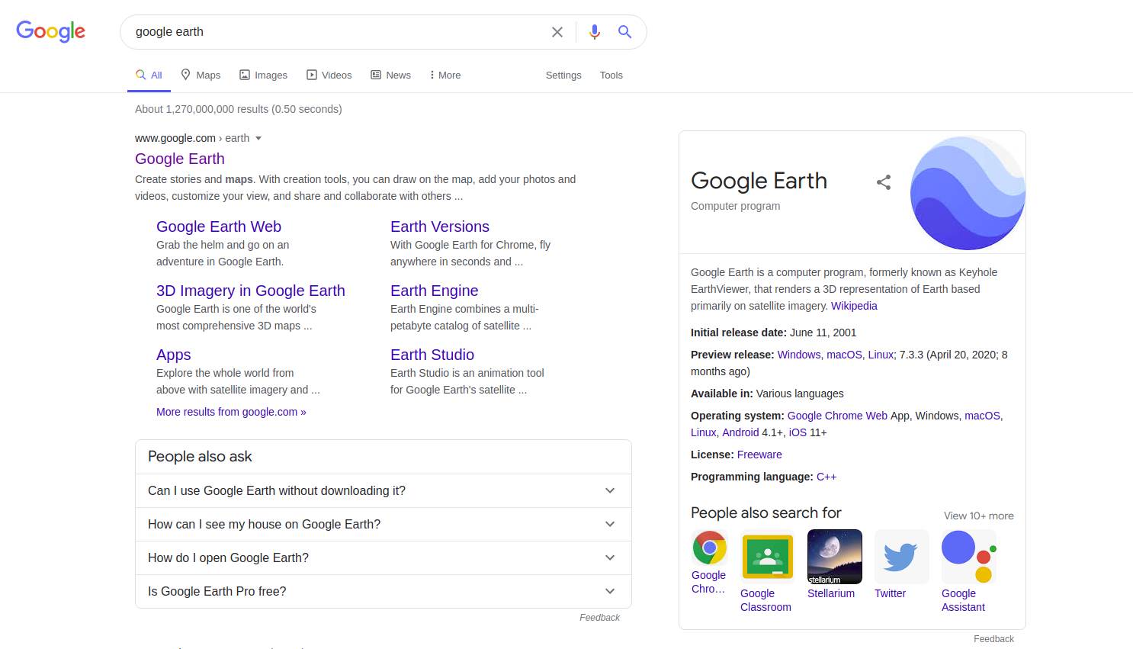Open Search Settings

(563, 75)
